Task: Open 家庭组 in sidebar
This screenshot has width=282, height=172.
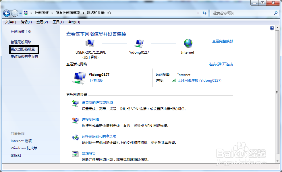Action: [x=16, y=155]
